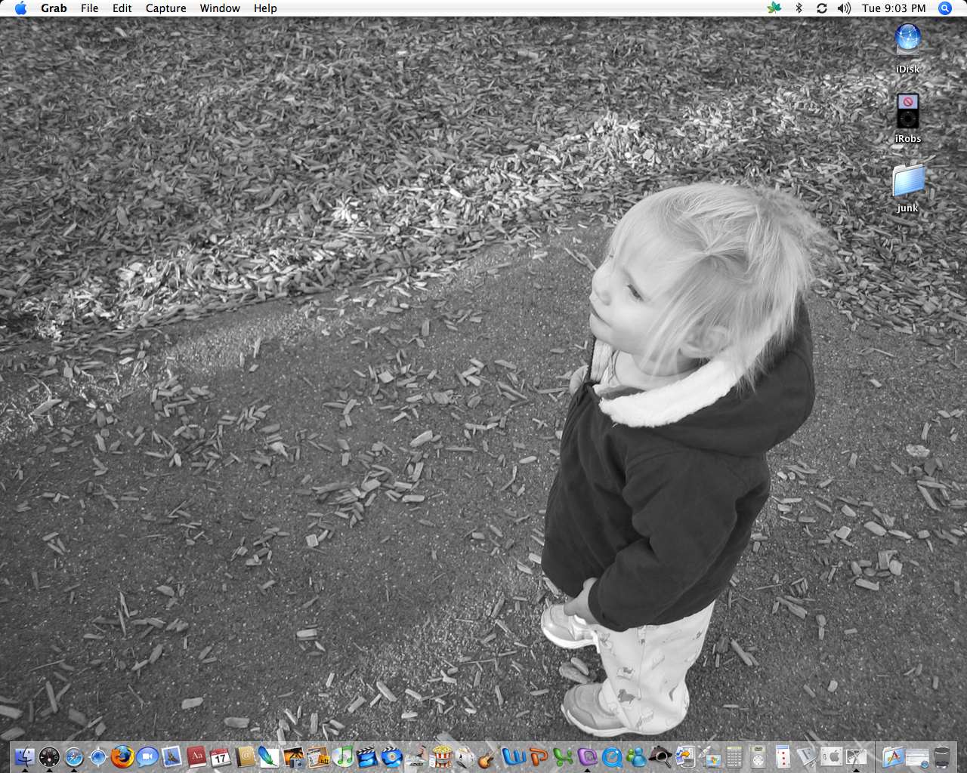Open Microsoft PowerPoint P icon
This screenshot has width=967, height=773.
pyautogui.click(x=539, y=756)
